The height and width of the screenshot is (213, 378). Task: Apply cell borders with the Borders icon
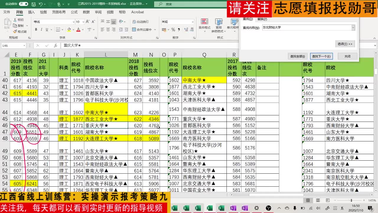(58, 30)
